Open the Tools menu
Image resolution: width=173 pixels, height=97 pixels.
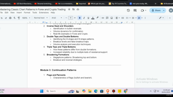[35, 13]
